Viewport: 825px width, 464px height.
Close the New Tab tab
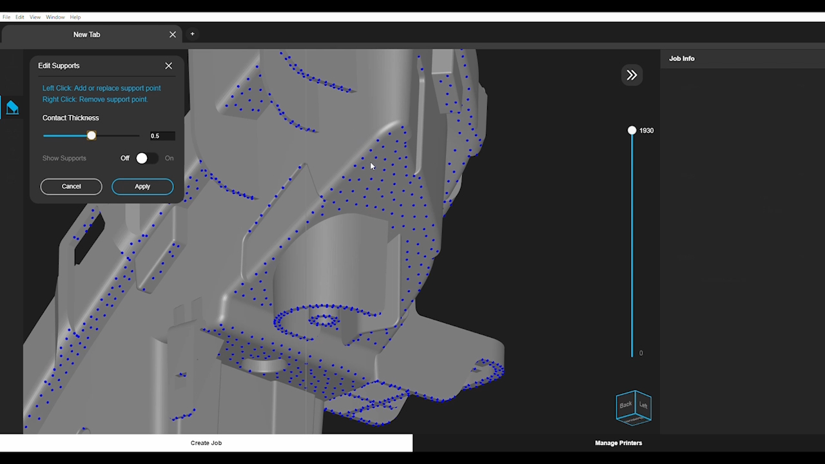coord(173,35)
